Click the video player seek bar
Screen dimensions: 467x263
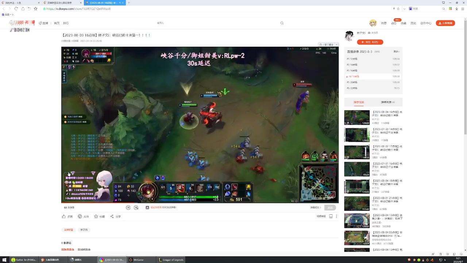[x=200, y=202]
